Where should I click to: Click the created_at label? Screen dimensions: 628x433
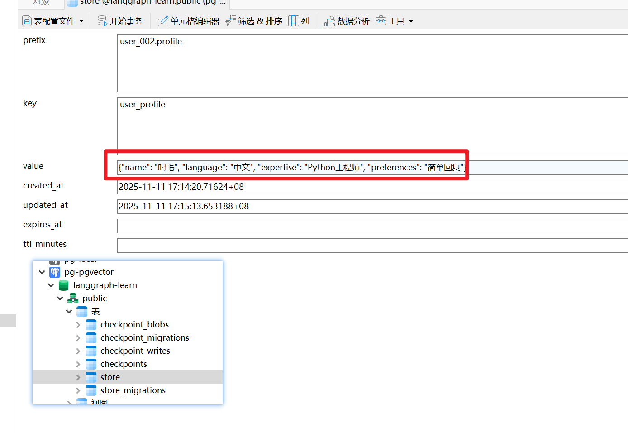coord(43,186)
